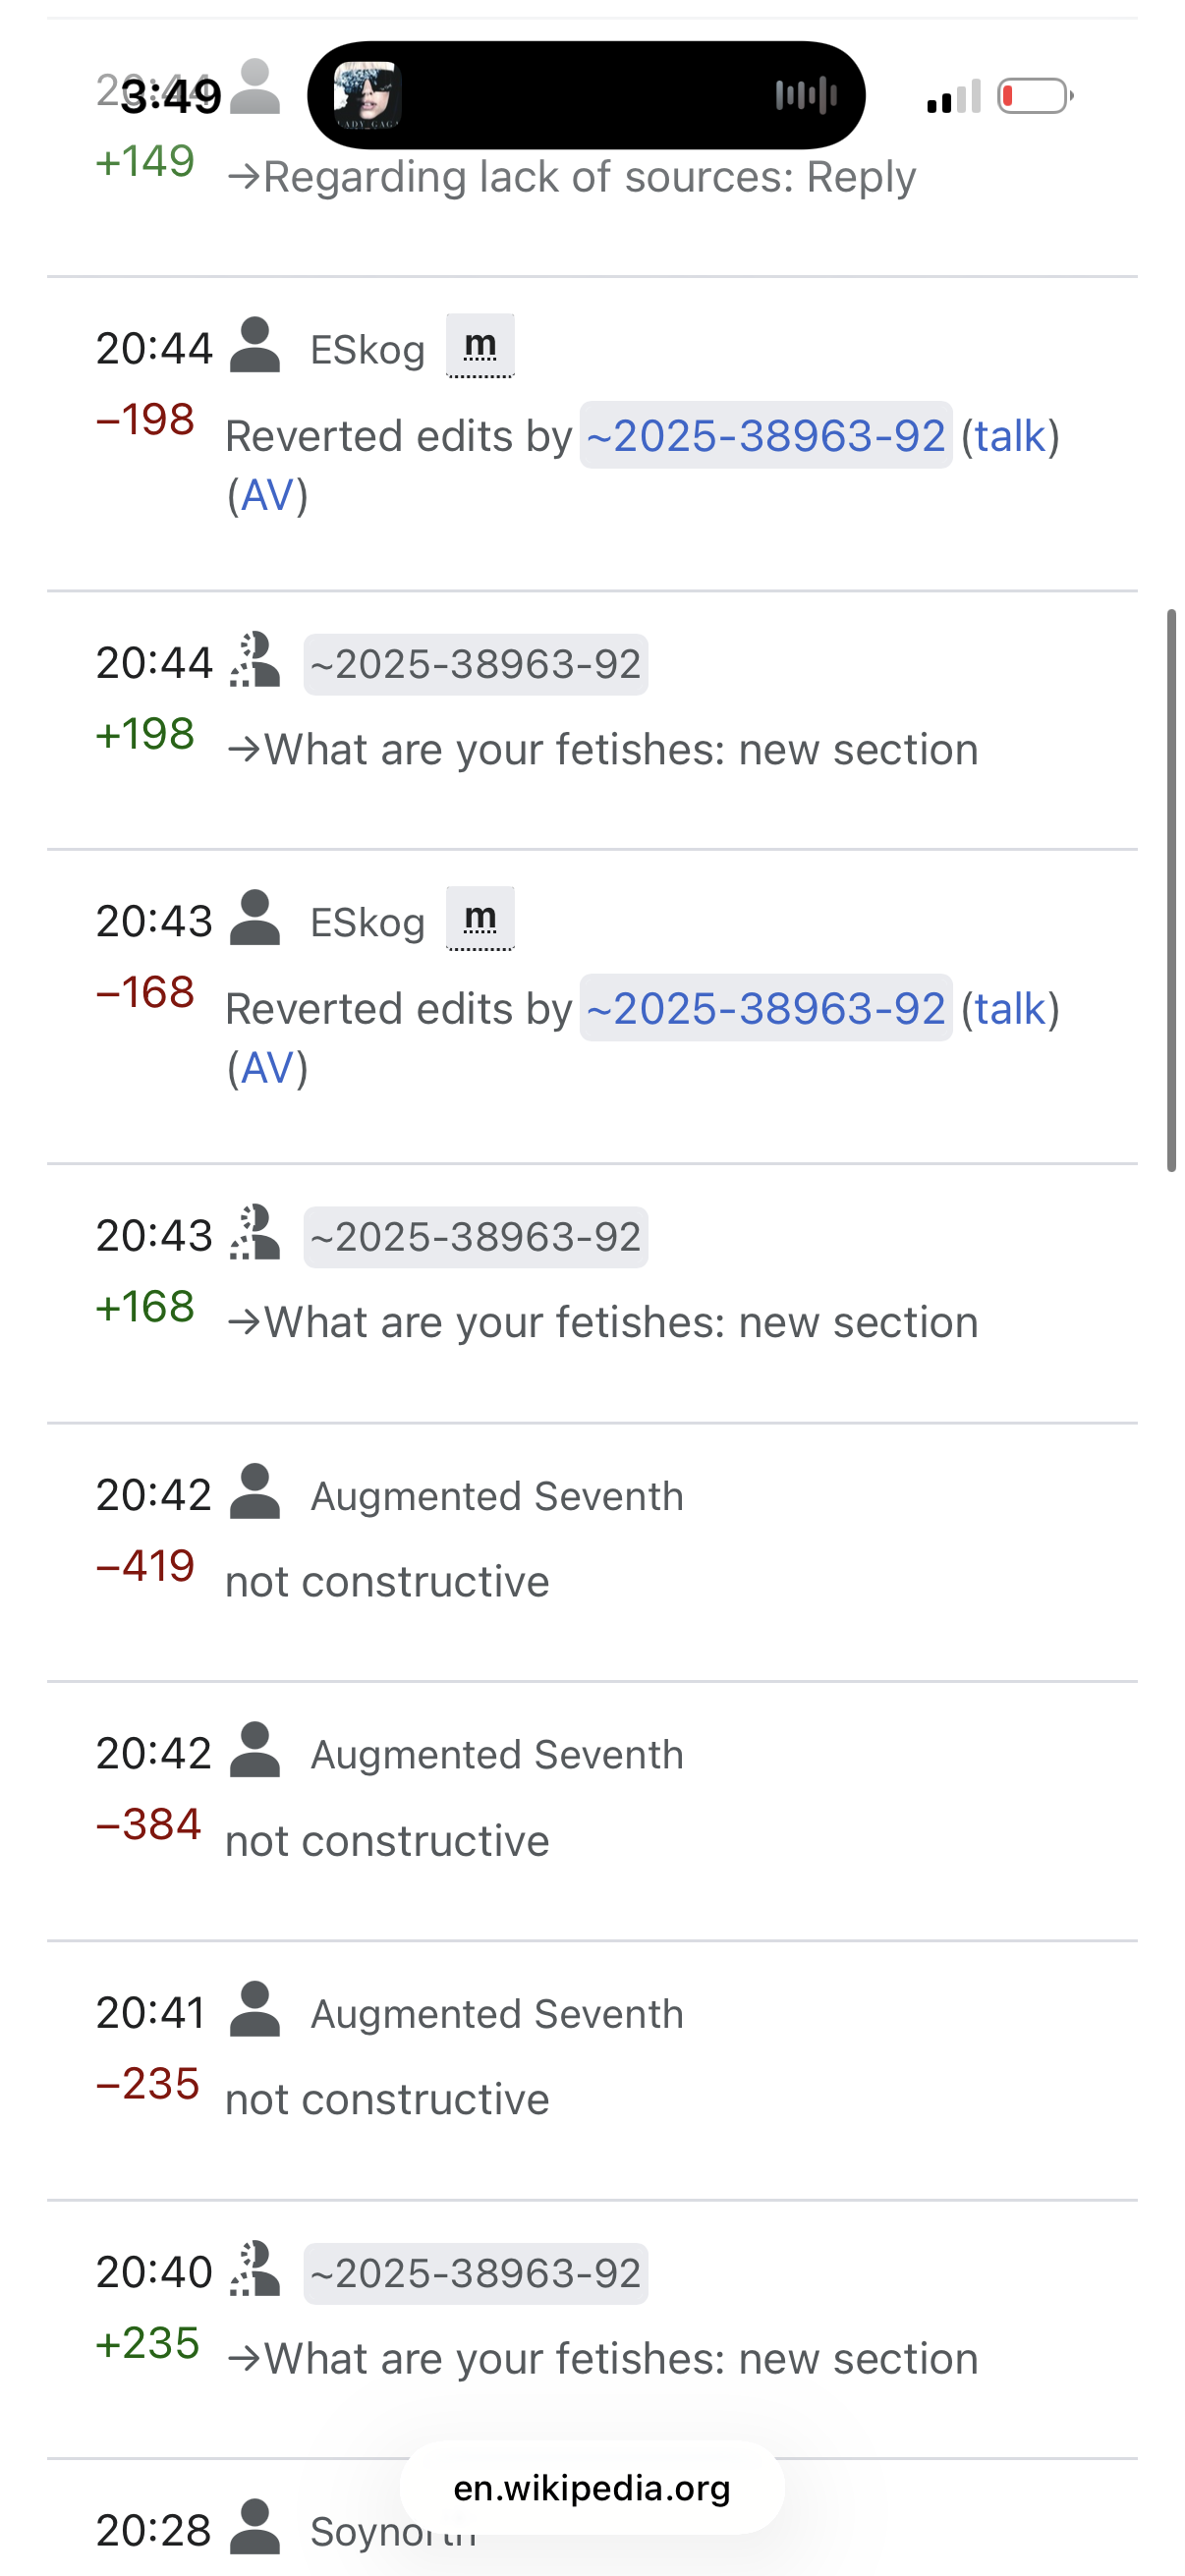
Task: Tap temporary account icon beside +198 edit
Action: click(255, 660)
